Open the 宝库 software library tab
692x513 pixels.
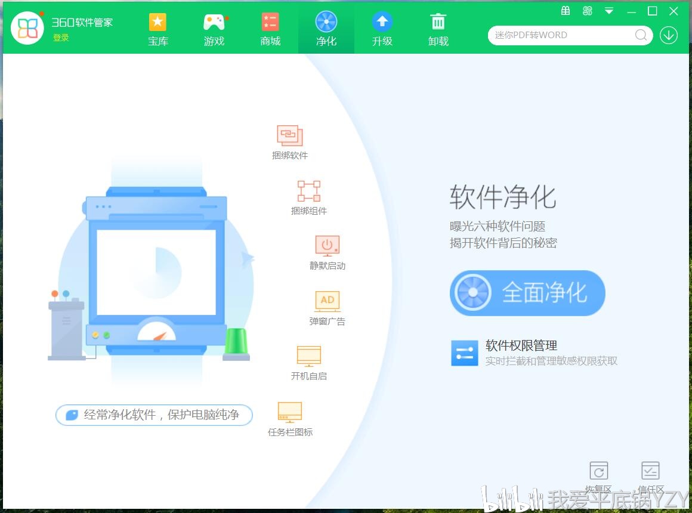[x=157, y=30]
